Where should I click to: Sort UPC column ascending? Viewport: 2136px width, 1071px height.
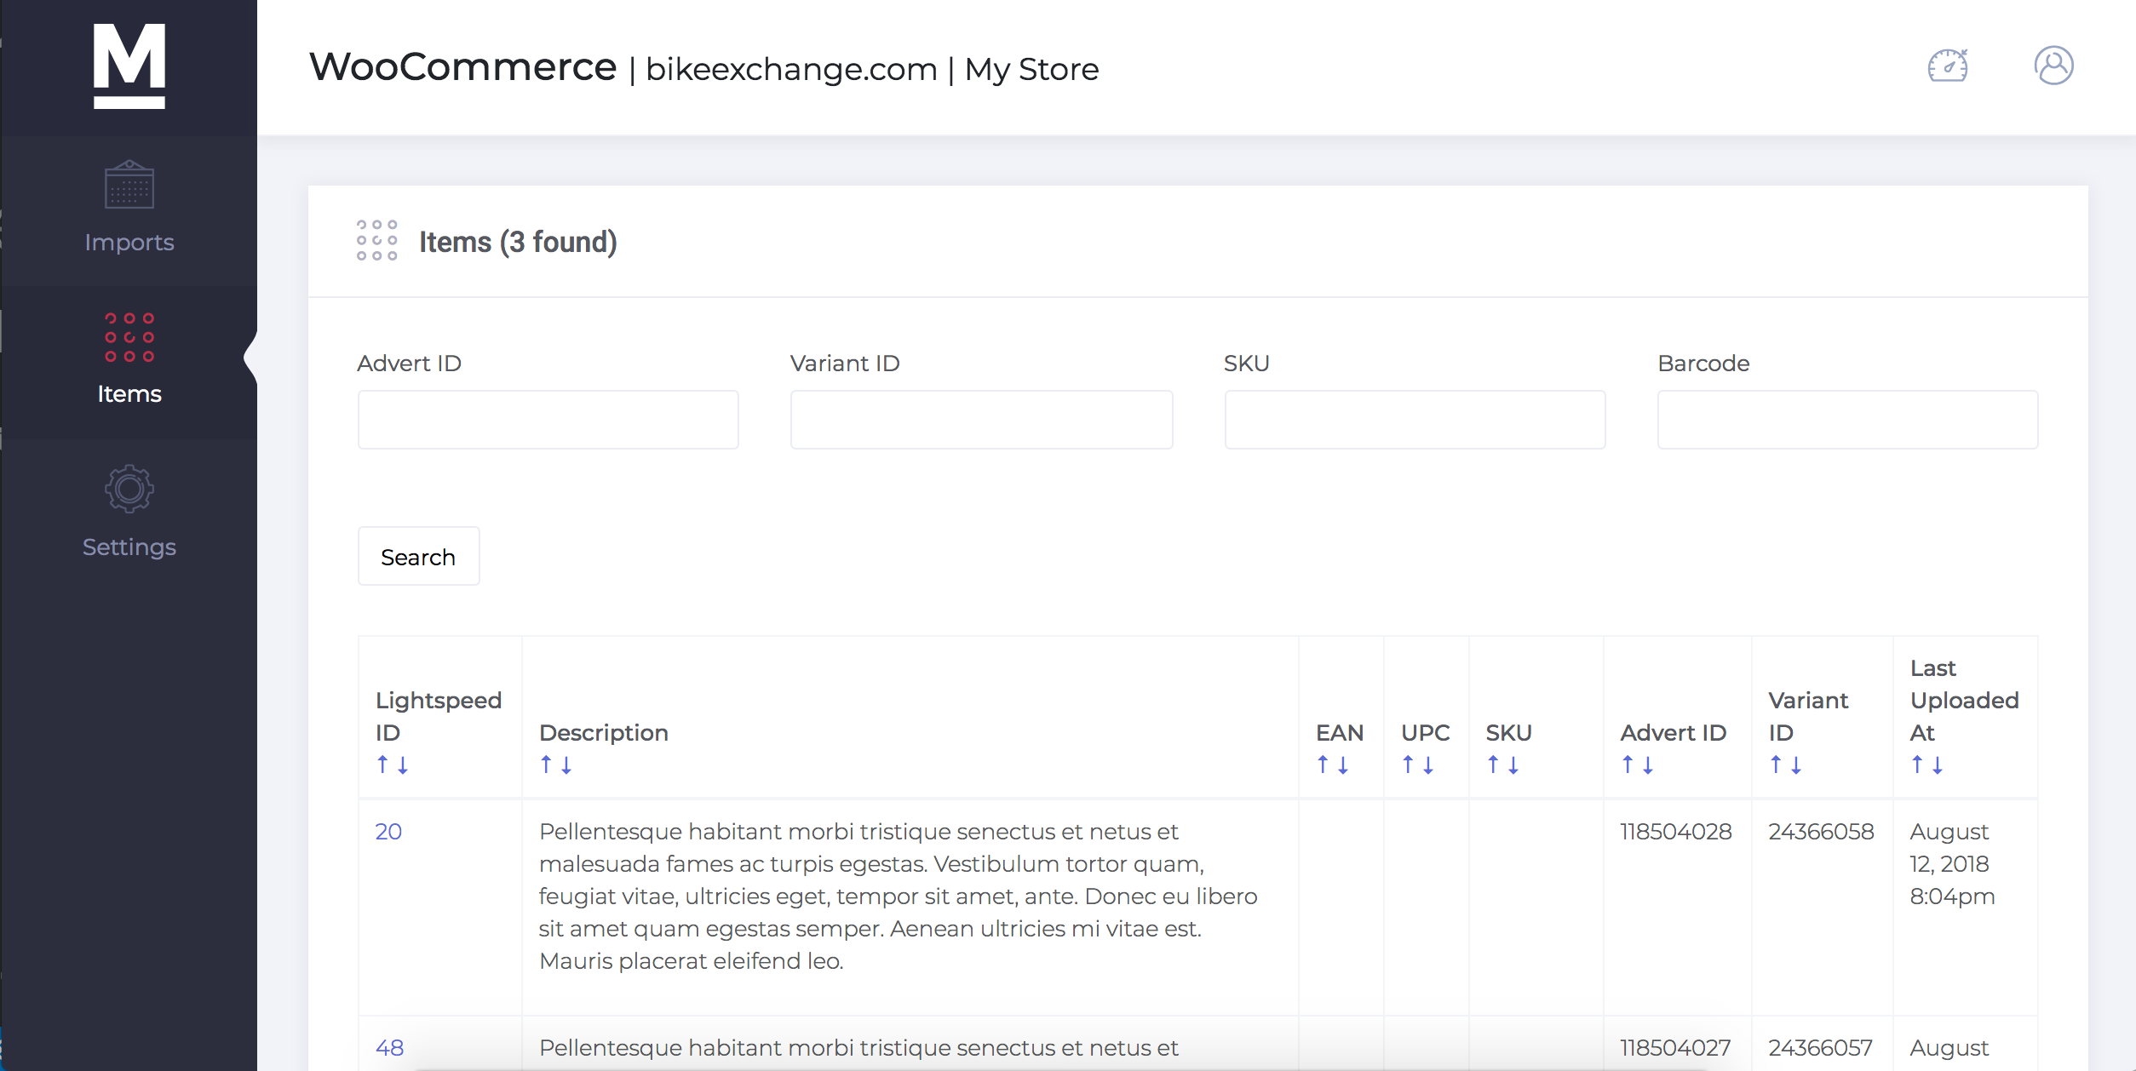(x=1408, y=765)
